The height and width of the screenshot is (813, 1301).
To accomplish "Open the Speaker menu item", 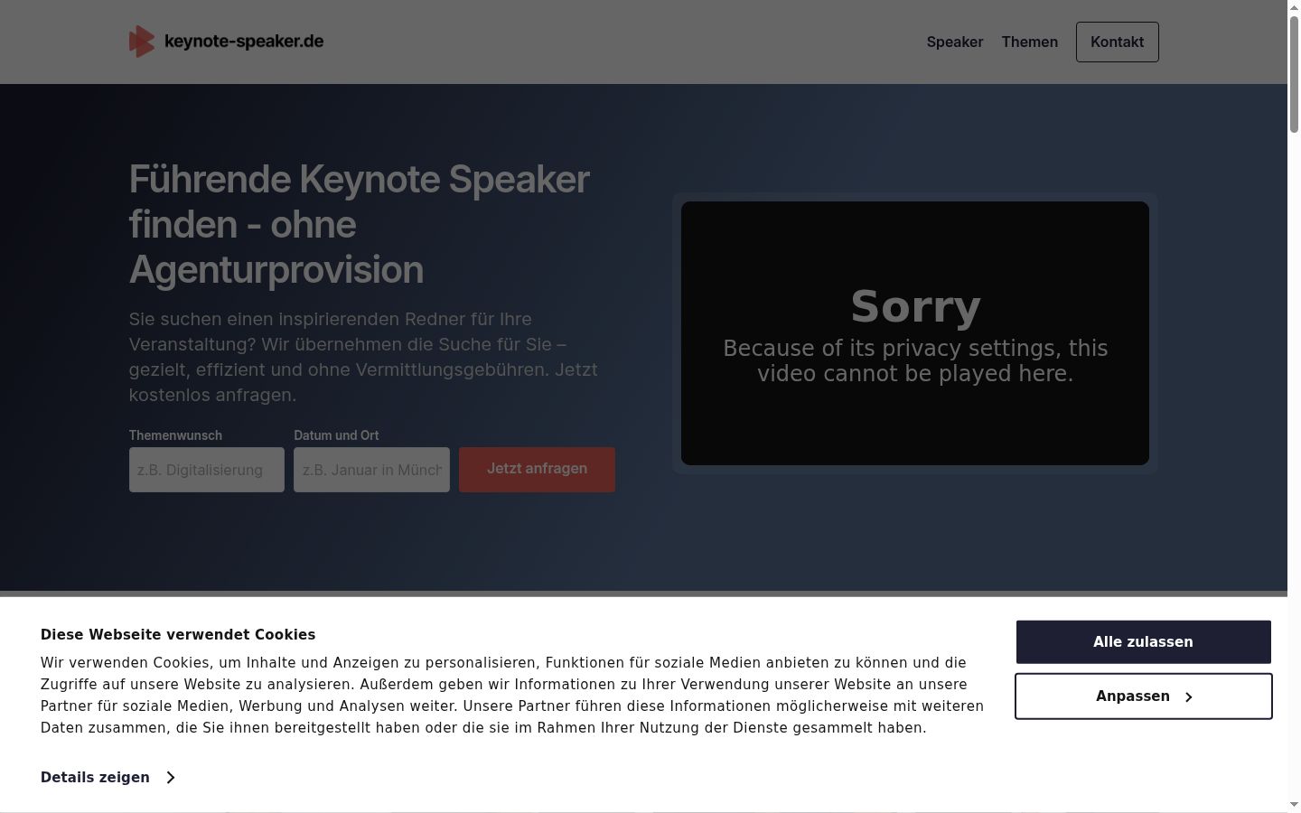I will [955, 42].
